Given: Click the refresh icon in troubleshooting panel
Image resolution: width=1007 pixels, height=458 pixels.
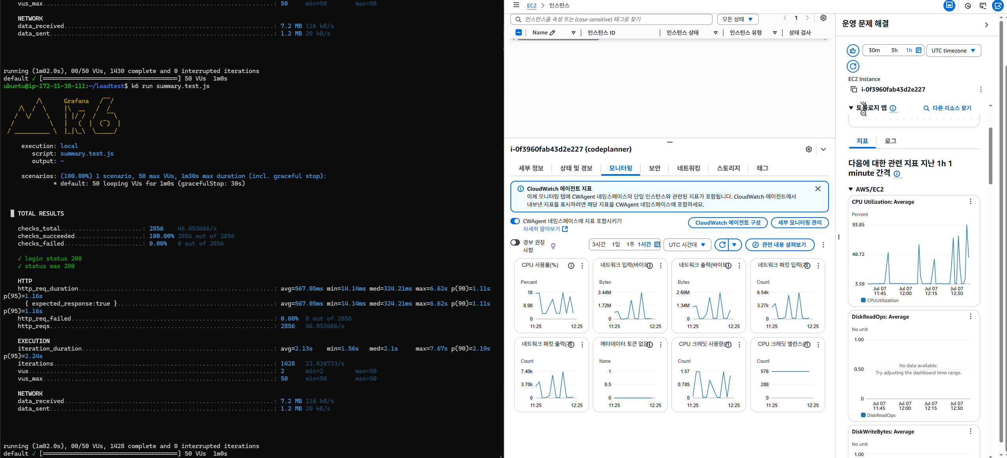Looking at the screenshot, I should pyautogui.click(x=853, y=66).
